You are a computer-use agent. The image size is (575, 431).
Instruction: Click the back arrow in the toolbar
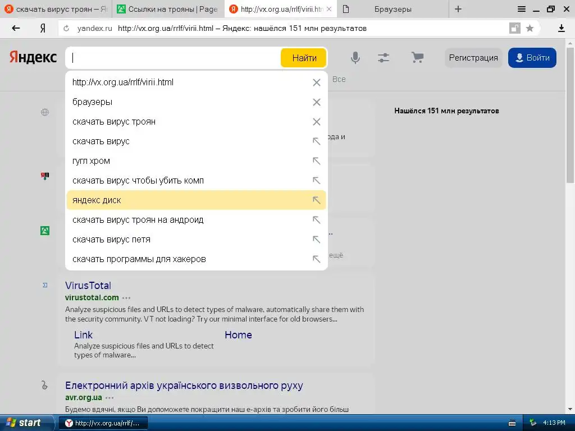point(16,28)
